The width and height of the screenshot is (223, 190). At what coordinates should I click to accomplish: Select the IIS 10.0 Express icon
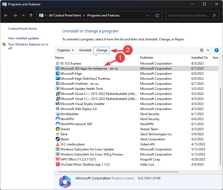point(57,63)
